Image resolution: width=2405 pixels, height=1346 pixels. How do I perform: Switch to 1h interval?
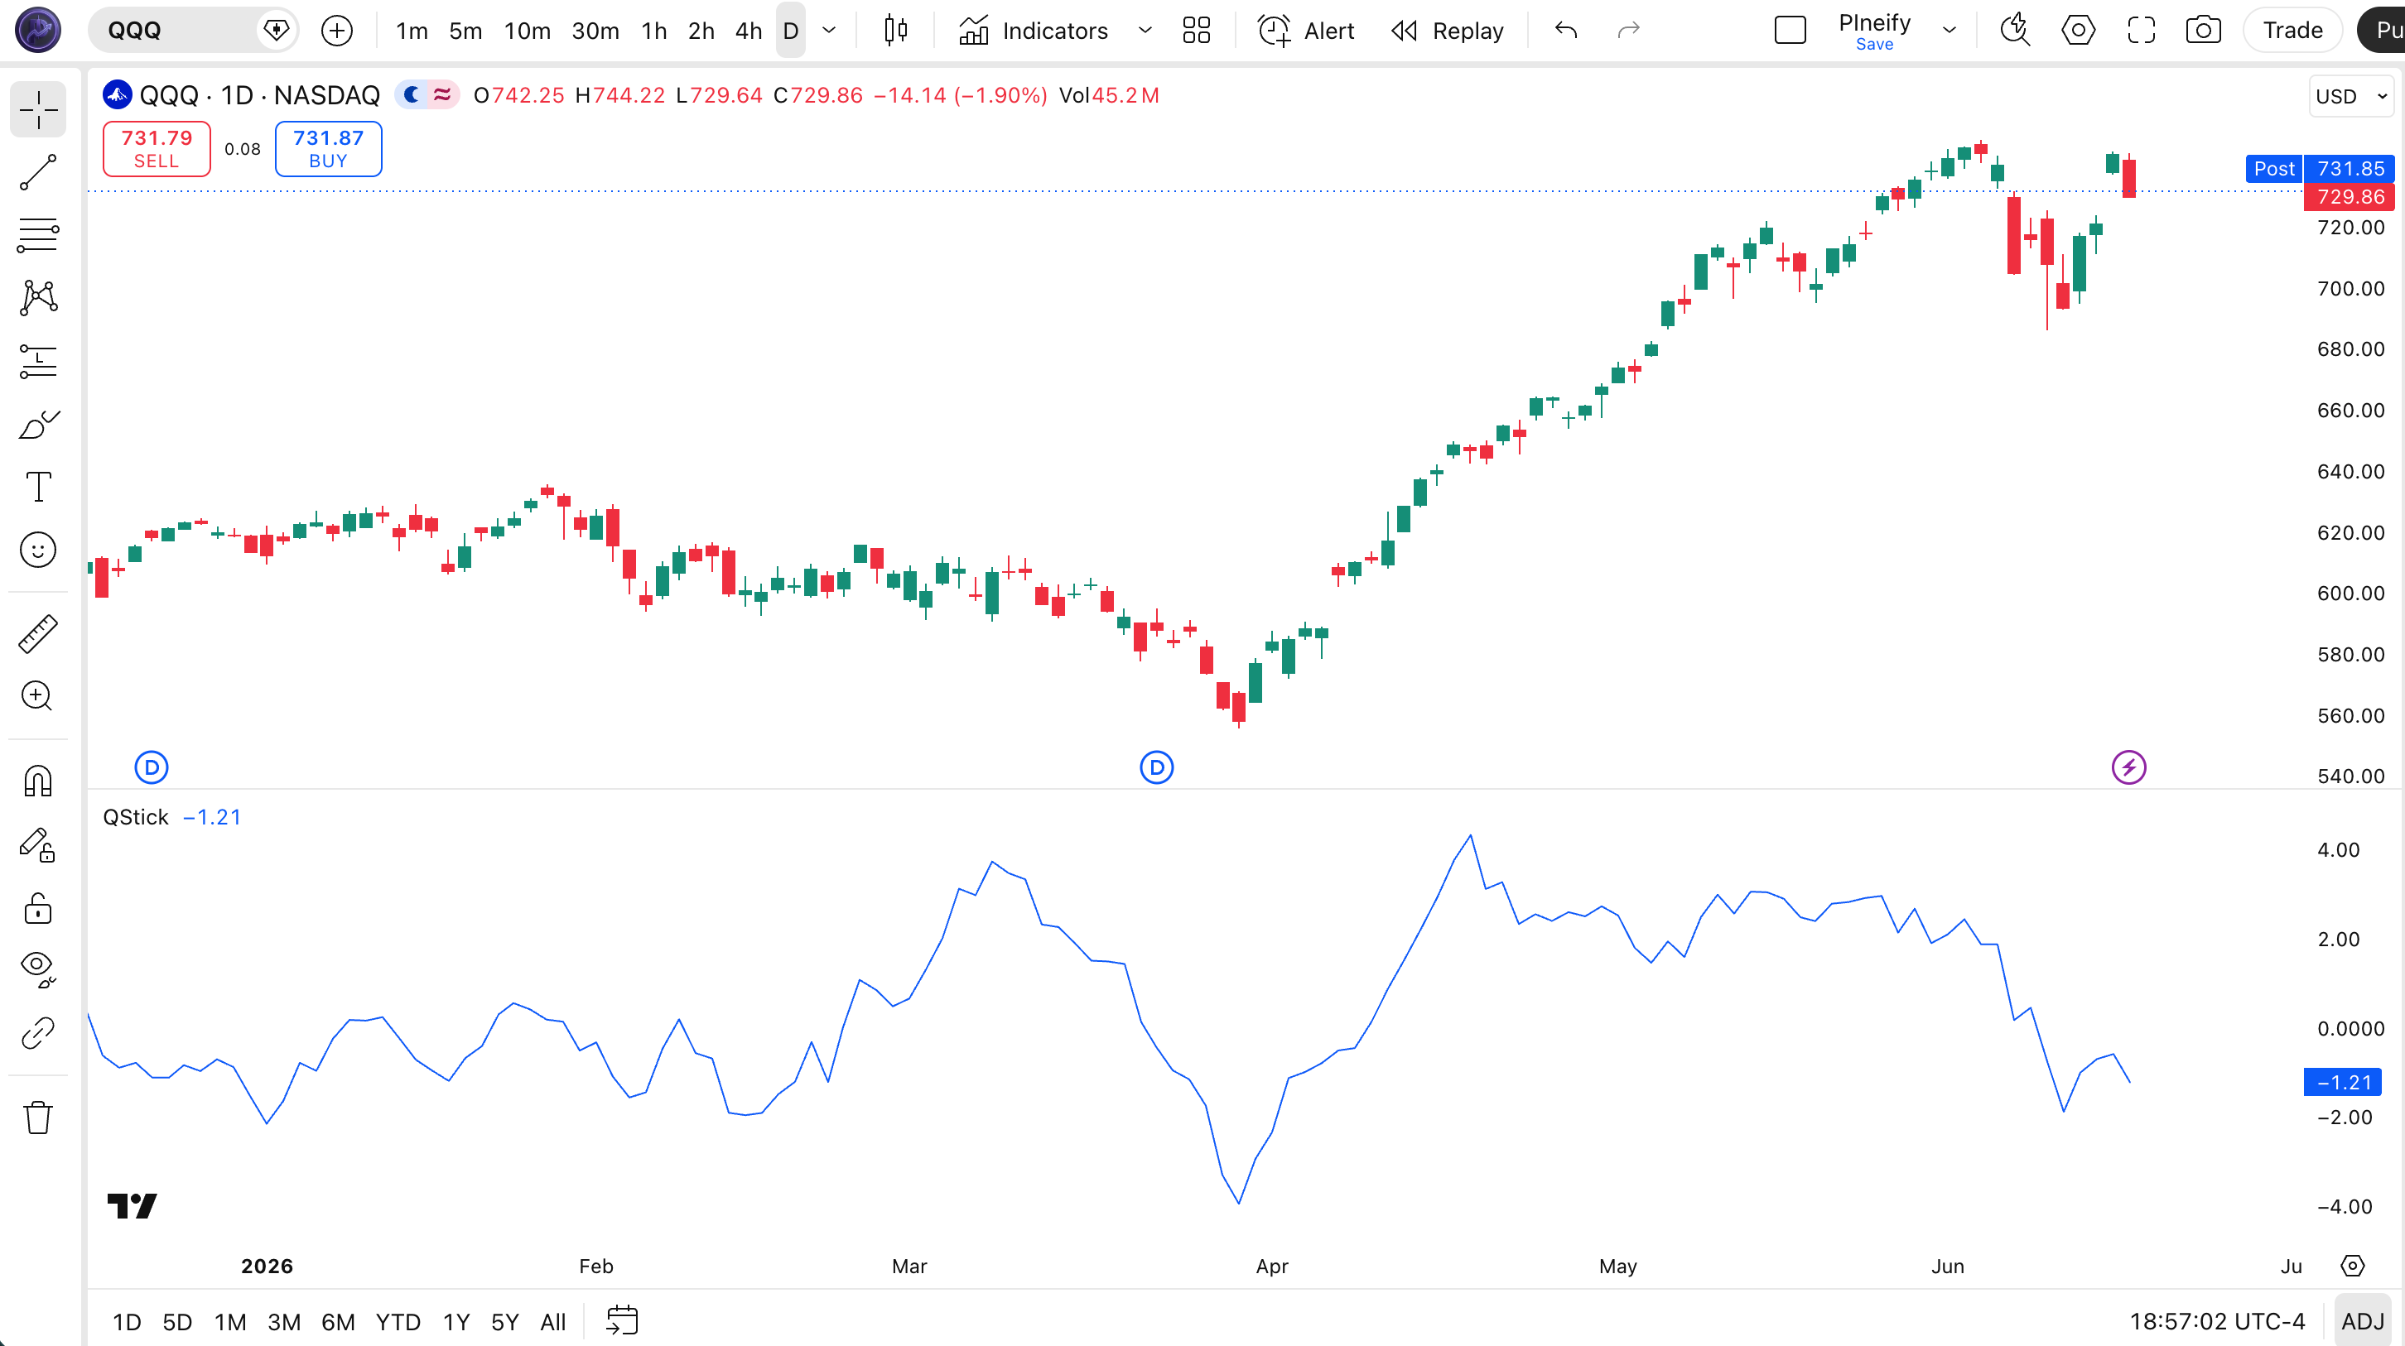pyautogui.click(x=653, y=31)
